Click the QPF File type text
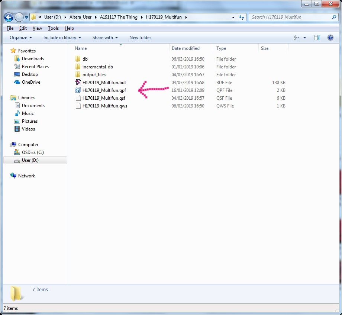The width and height of the screenshot is (342, 315). (224, 90)
